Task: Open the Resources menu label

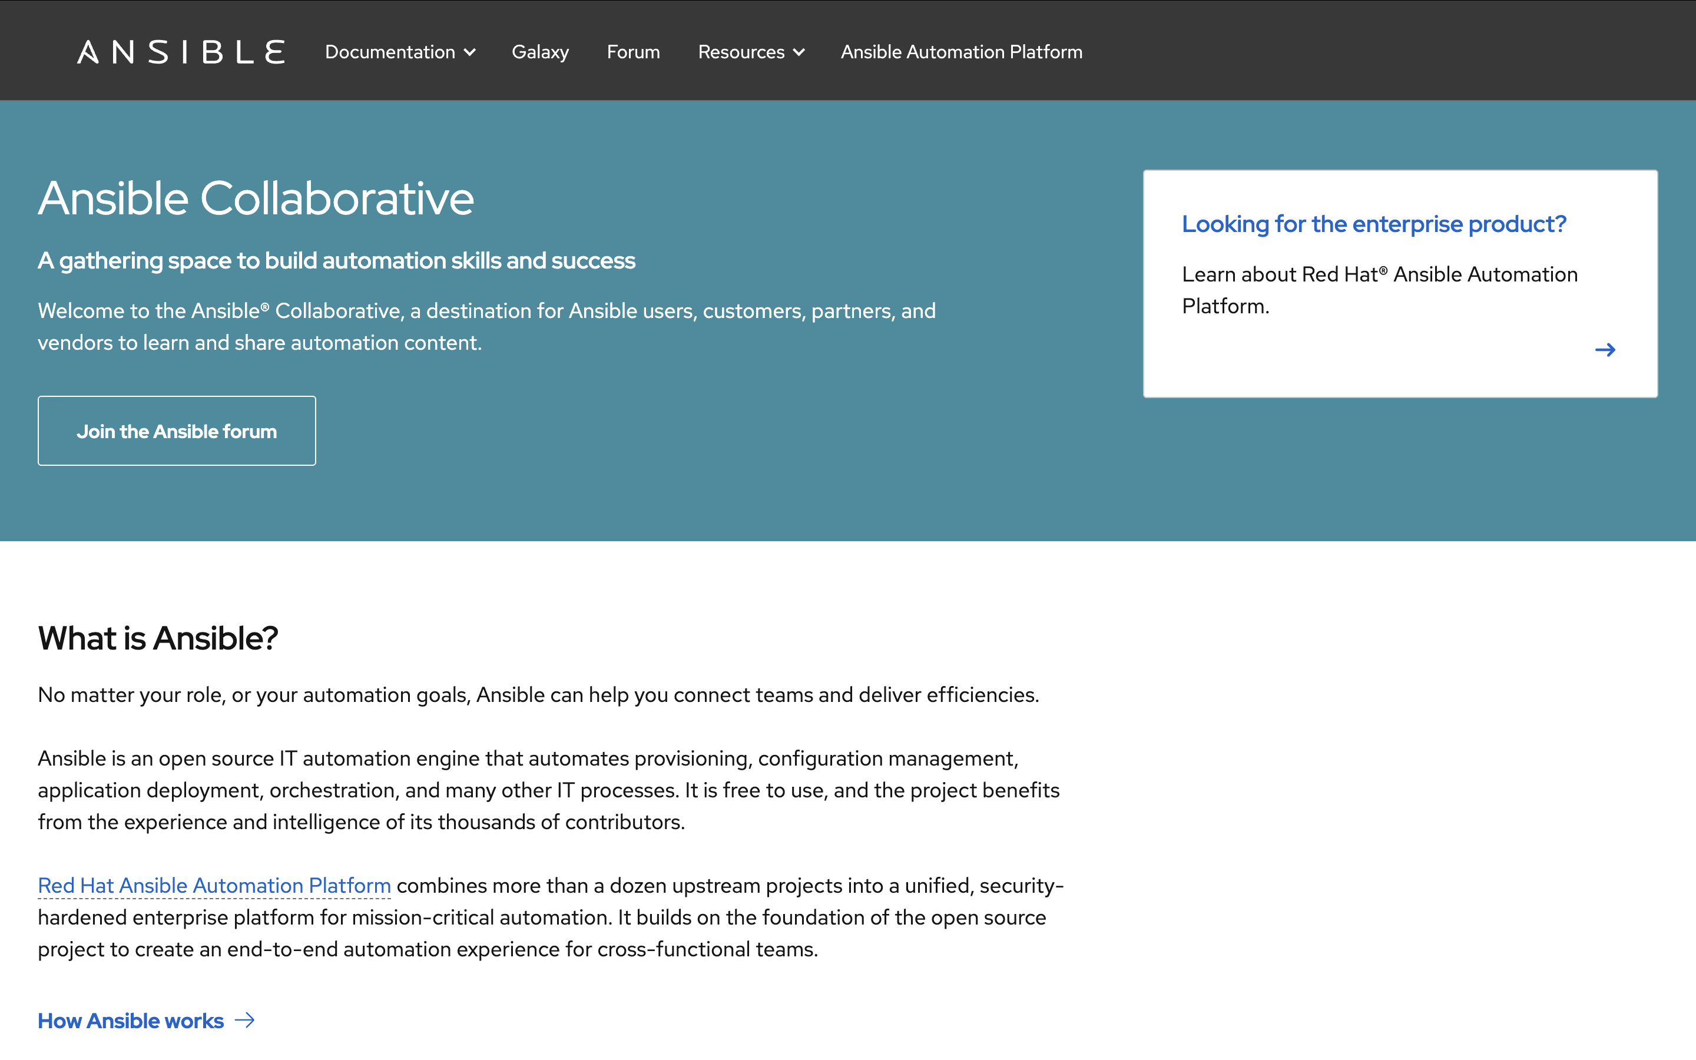Action: point(741,52)
